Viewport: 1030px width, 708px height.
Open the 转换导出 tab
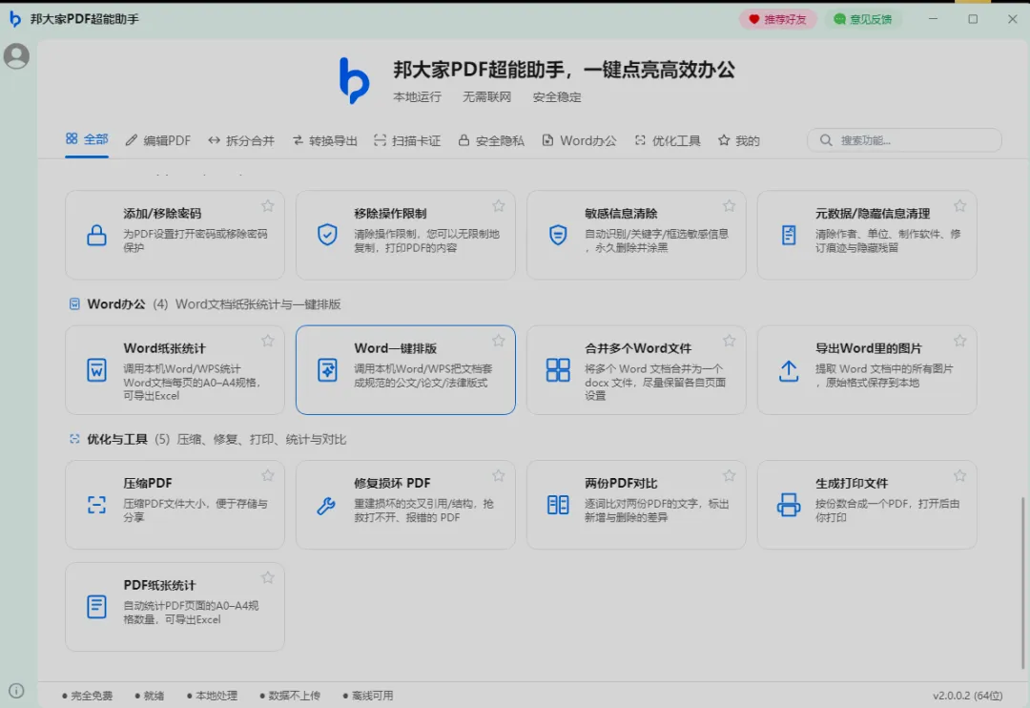pyautogui.click(x=324, y=140)
